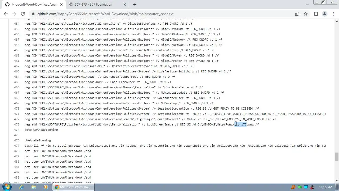Open Action Center flag tray icon
This screenshot has width=339, height=191.
pos(300,187)
